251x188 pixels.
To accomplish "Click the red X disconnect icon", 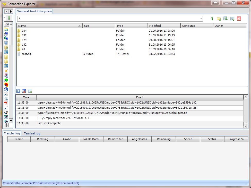I will pyautogui.click(x=239, y=19).
